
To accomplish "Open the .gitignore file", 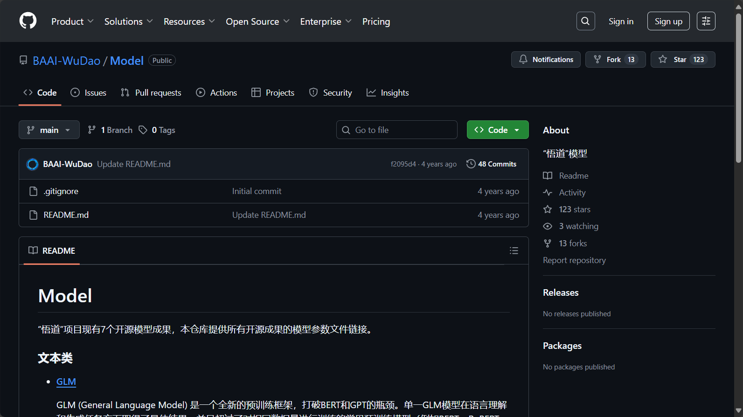I will pos(61,191).
